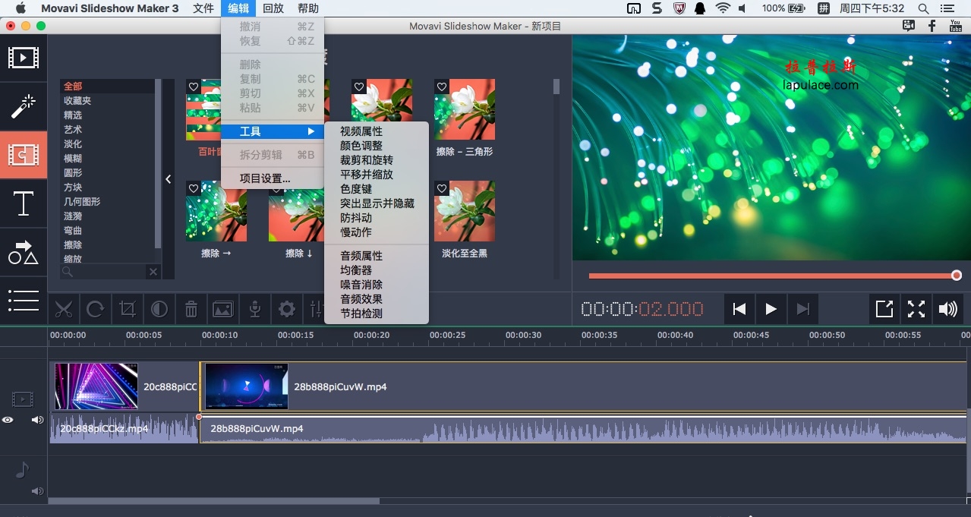Favorite the 百叶窗 transition heart

pos(194,87)
